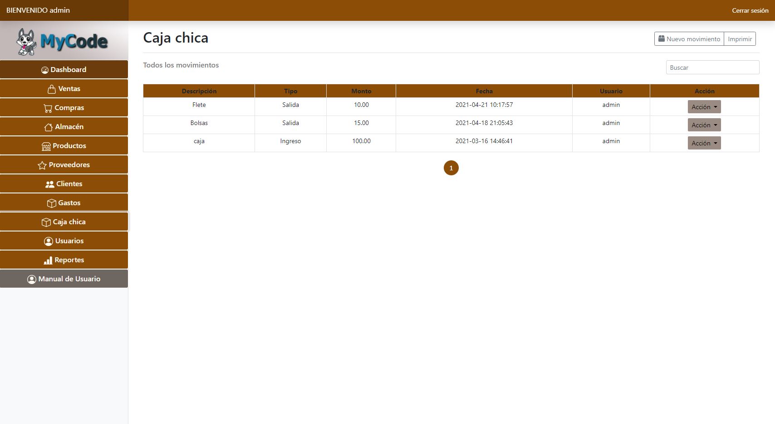Click the Almacén house icon

point(49,127)
